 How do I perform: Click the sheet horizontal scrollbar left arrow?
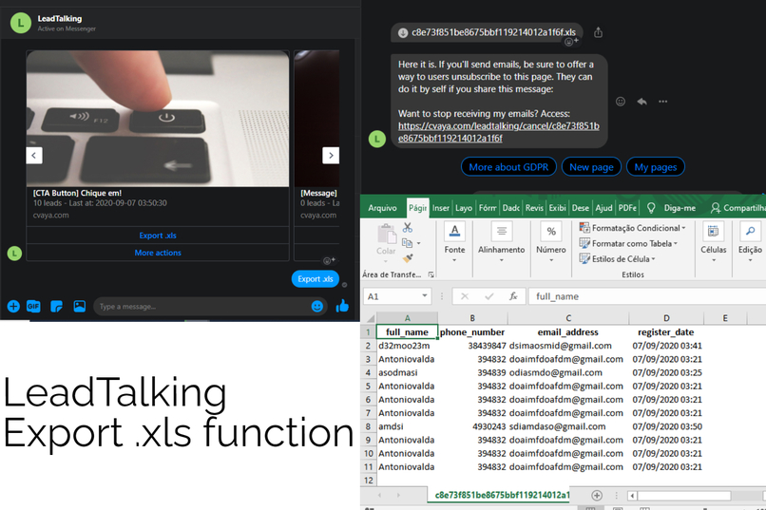pos(632,496)
